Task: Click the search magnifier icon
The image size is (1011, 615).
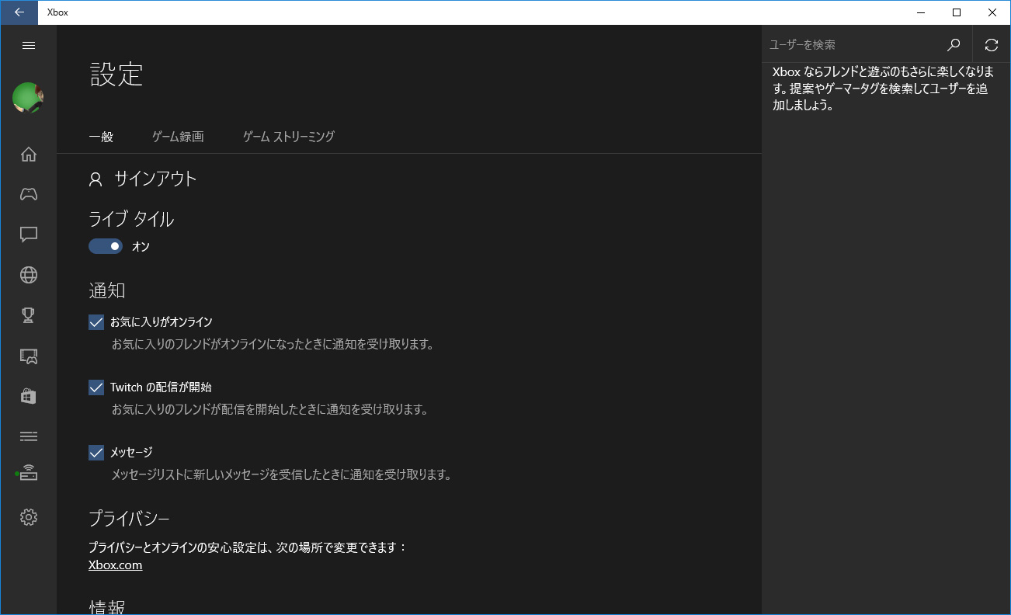Action: [x=954, y=45]
